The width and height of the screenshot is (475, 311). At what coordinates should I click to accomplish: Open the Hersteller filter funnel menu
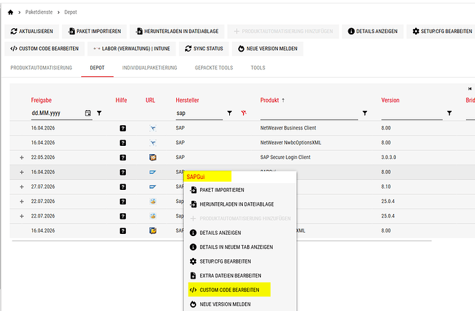(x=230, y=114)
